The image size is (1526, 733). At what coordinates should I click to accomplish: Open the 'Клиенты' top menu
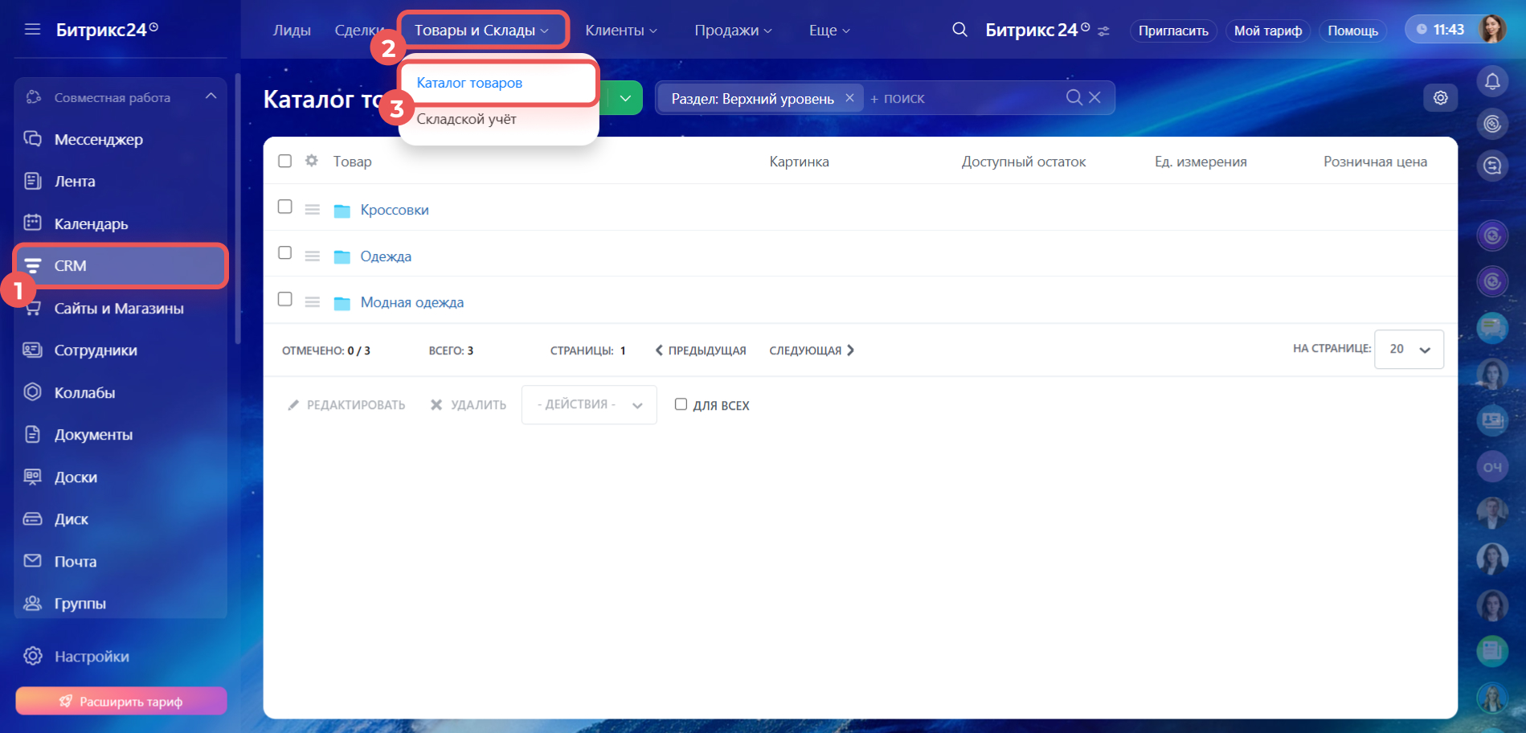click(620, 31)
